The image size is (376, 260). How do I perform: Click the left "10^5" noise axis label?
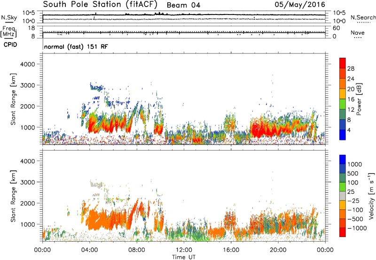[x=29, y=13]
